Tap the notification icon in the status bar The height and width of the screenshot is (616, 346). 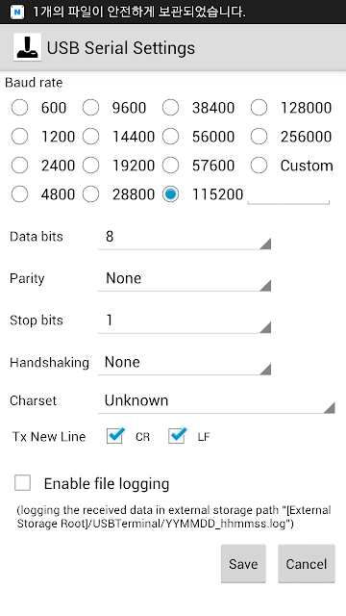17,12
